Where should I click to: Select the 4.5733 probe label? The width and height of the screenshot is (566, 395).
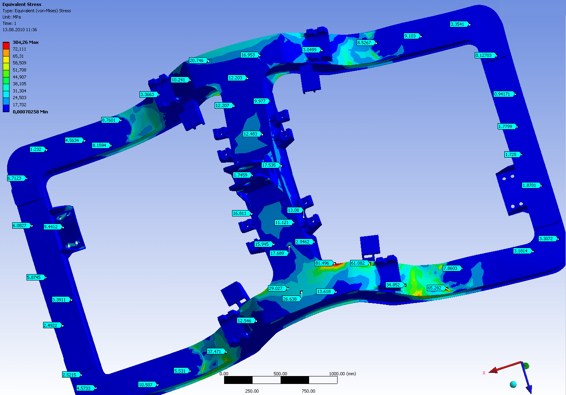(85, 388)
